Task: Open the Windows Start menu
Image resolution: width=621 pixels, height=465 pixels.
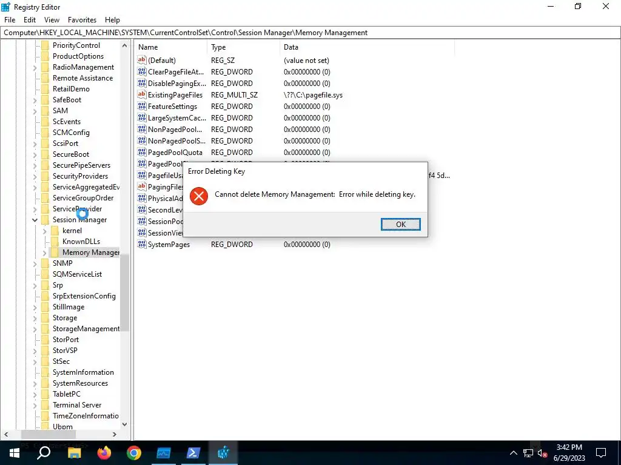Action: (x=15, y=453)
